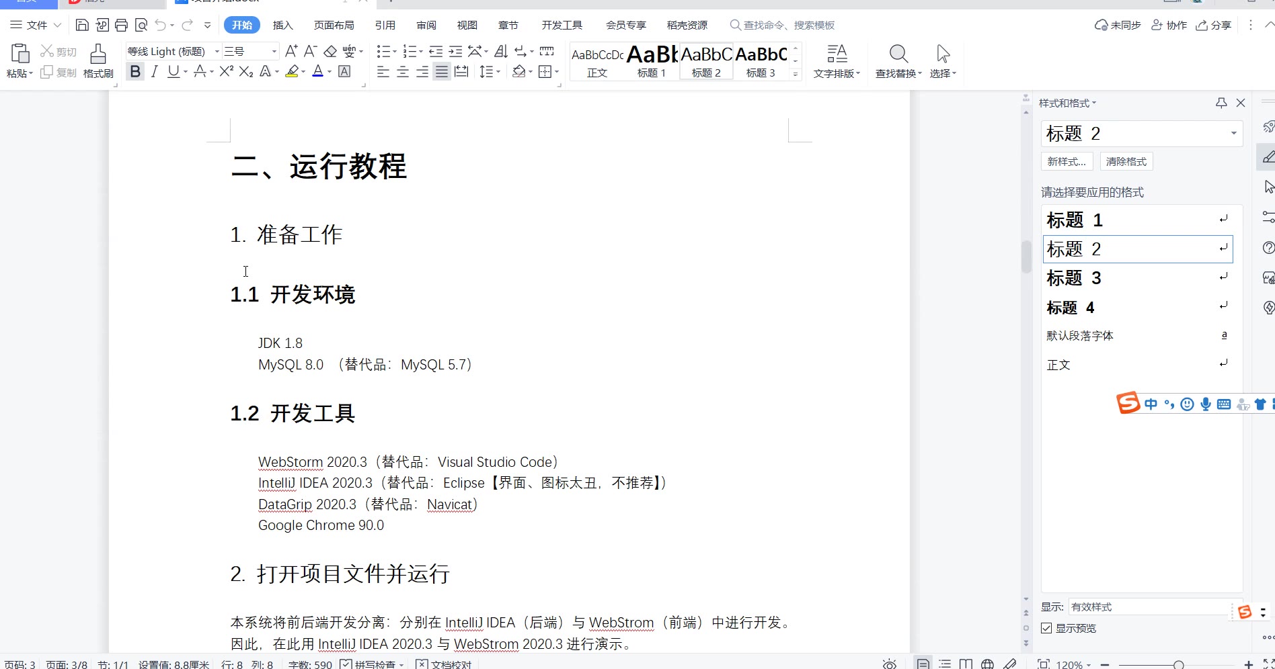Align text left
The image size is (1275, 669).
(383, 71)
